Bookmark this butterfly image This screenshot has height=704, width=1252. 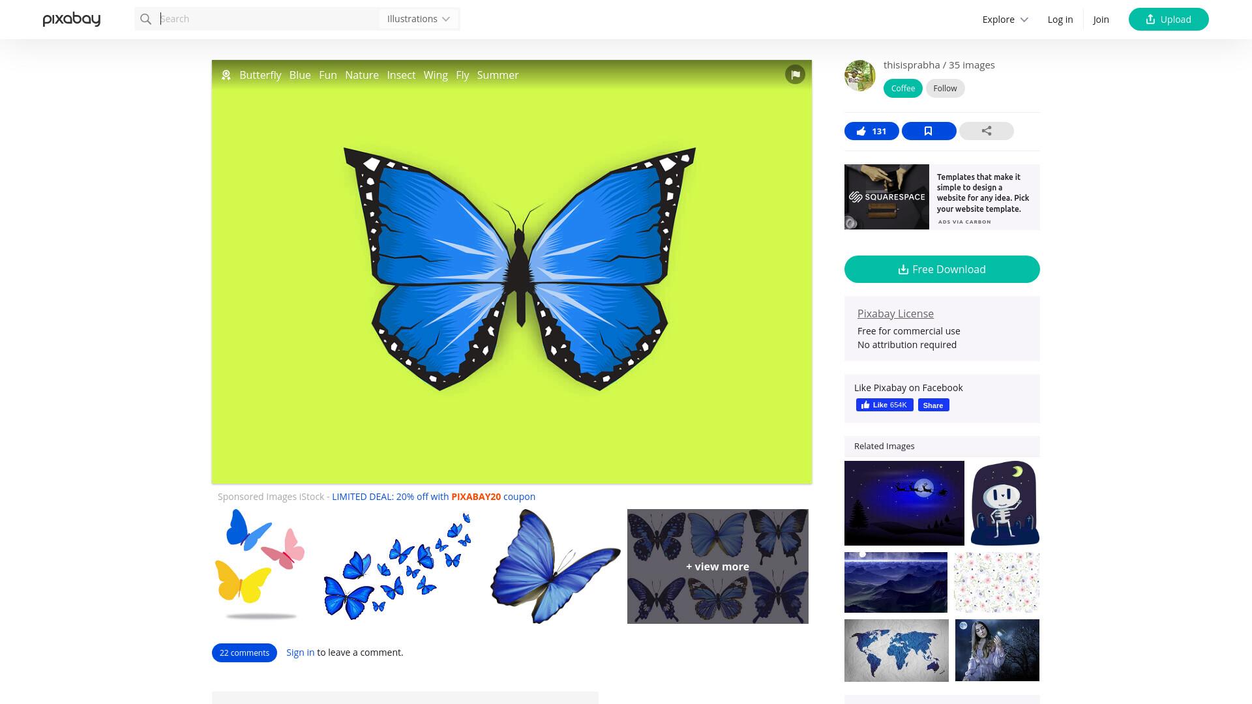pos(929,131)
